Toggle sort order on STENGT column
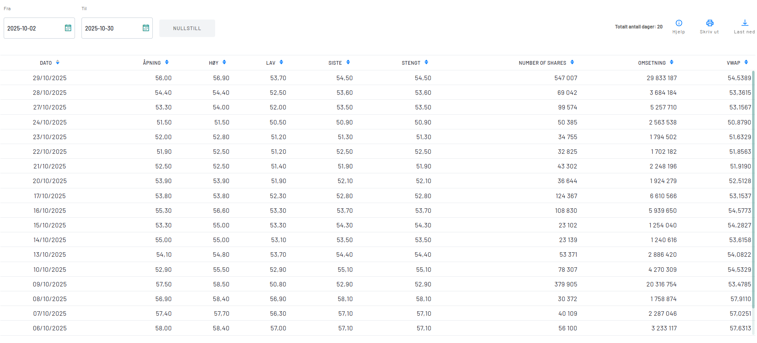The width and height of the screenshot is (757, 343). pyautogui.click(x=427, y=63)
